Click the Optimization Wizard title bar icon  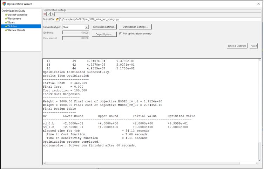(x=4, y=4)
